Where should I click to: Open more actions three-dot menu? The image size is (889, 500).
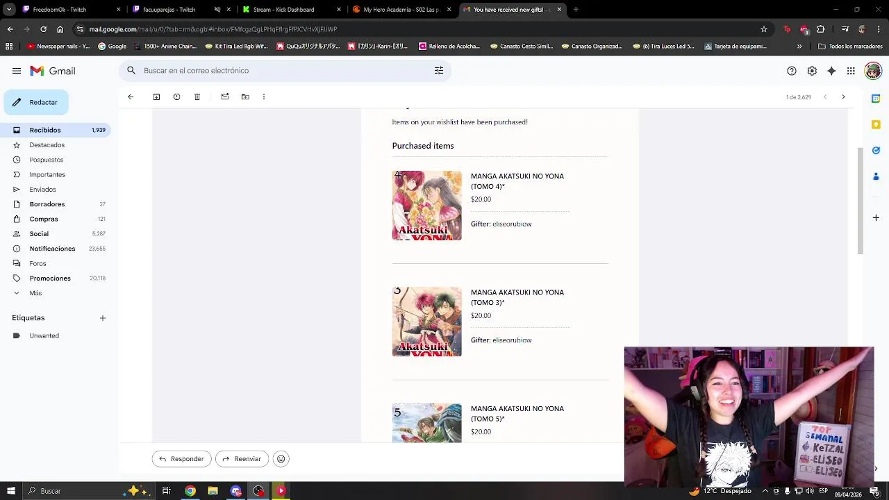coord(264,97)
